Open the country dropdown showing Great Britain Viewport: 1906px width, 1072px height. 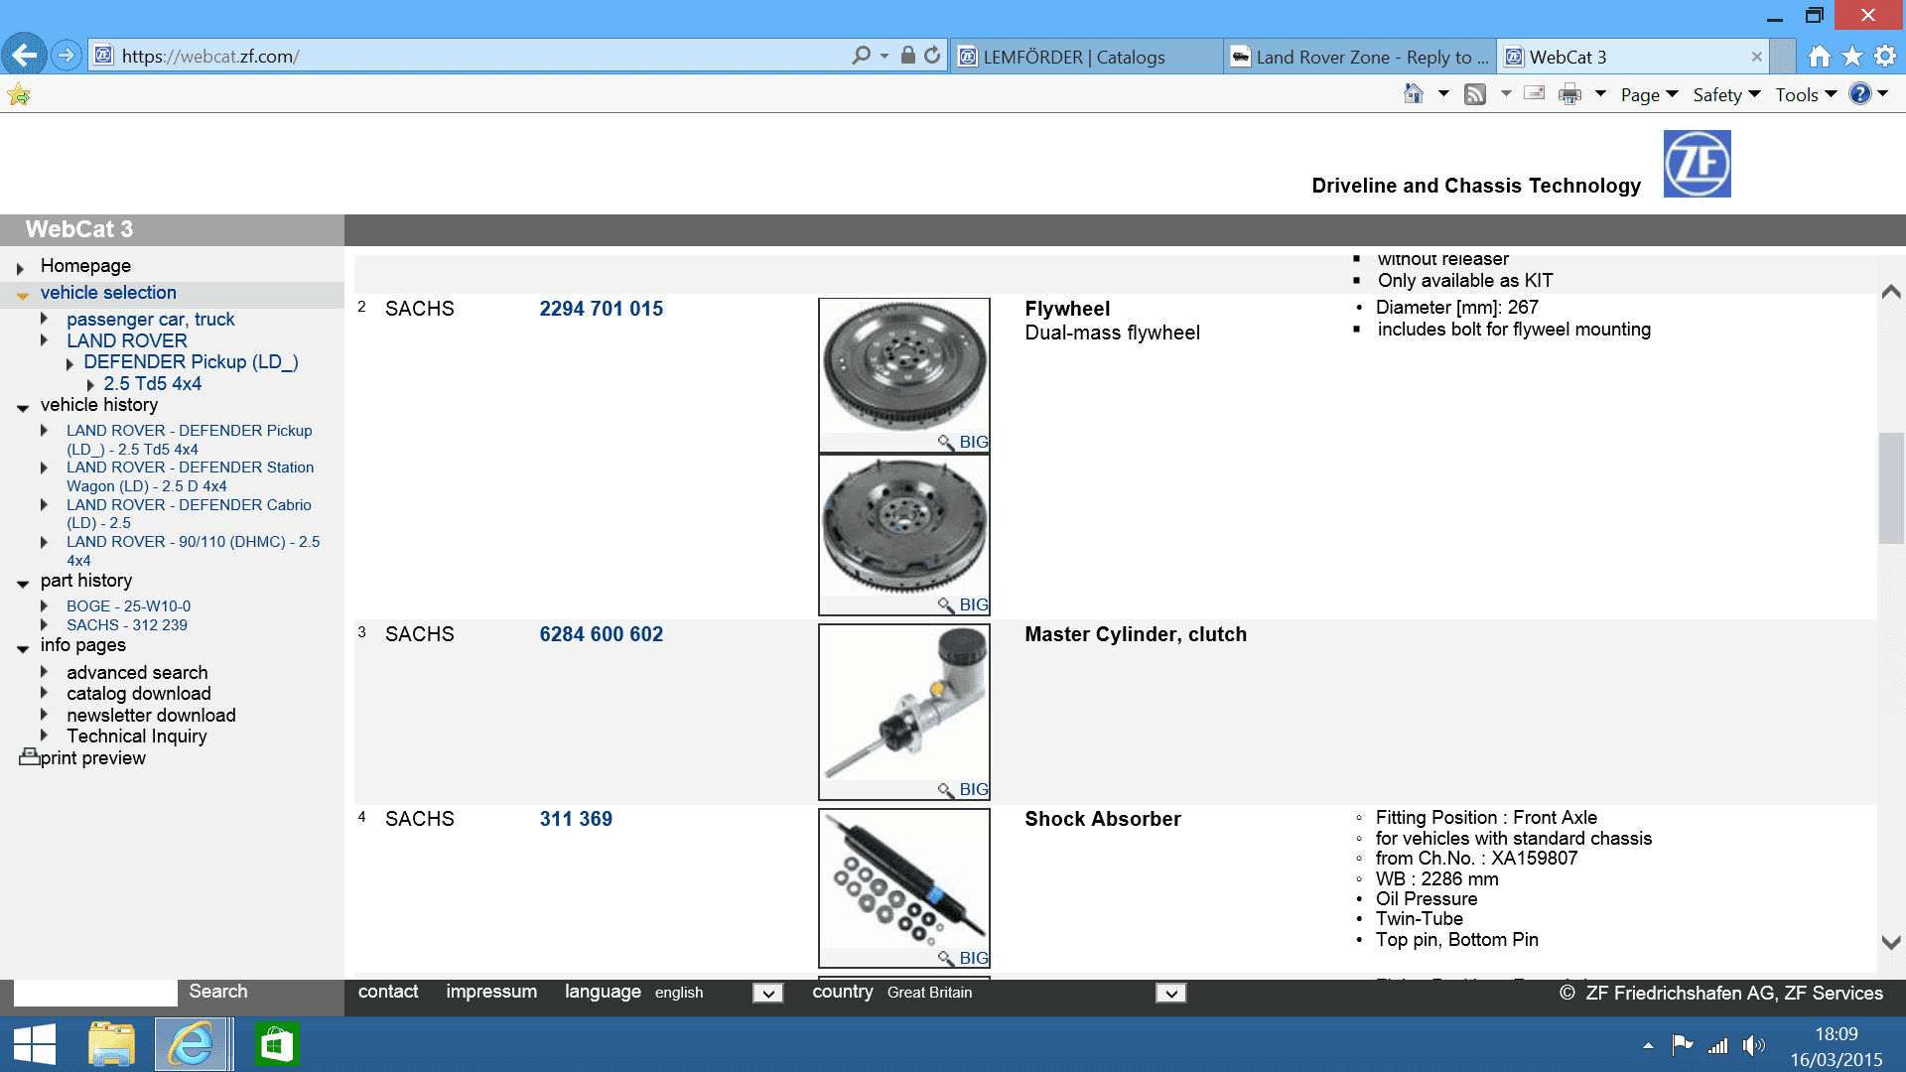1170,993
